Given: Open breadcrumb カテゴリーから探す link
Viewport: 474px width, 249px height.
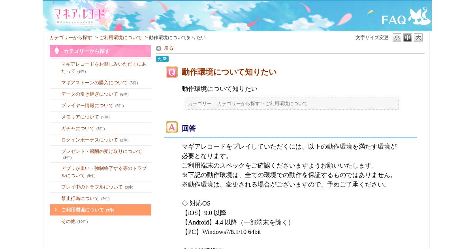Looking at the screenshot, I should point(71,38).
